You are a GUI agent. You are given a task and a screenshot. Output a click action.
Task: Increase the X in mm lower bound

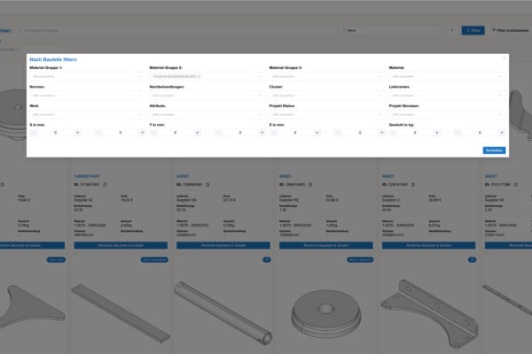(x=77, y=133)
